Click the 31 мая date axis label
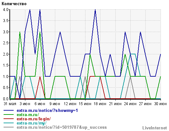This screenshot has width=169, height=131. tap(10, 104)
